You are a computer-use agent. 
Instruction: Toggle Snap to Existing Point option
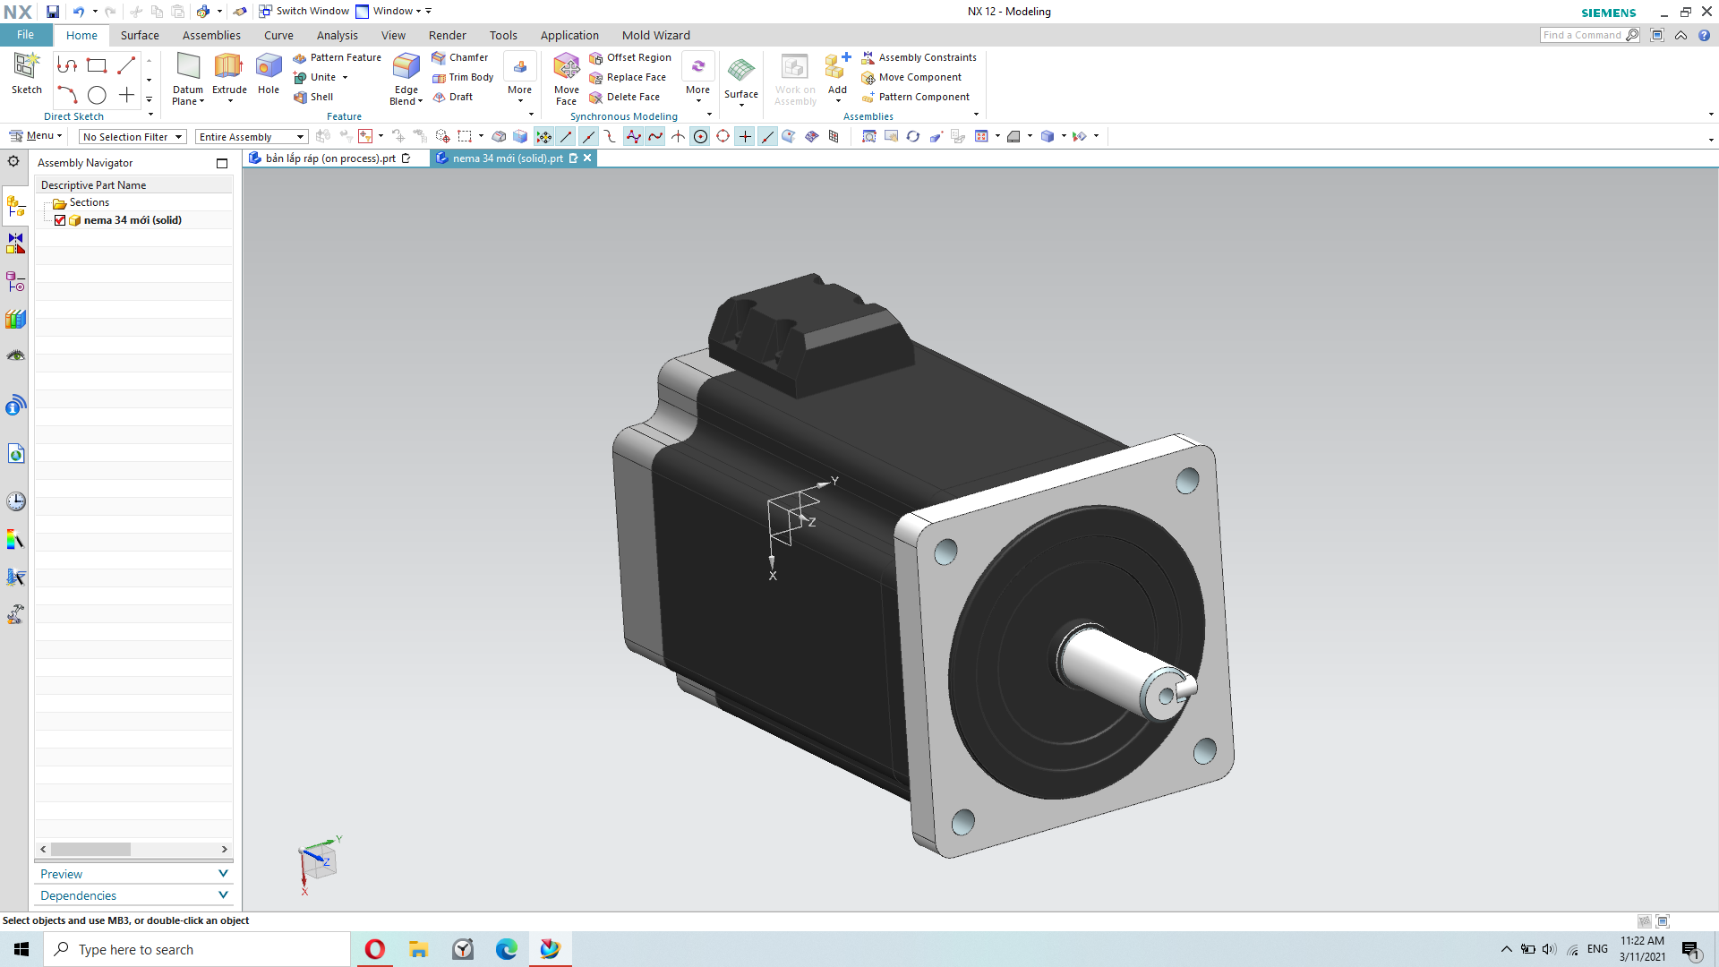pos(745,136)
